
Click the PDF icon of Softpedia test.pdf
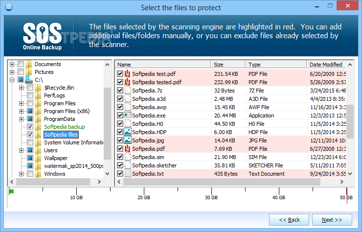point(128,74)
